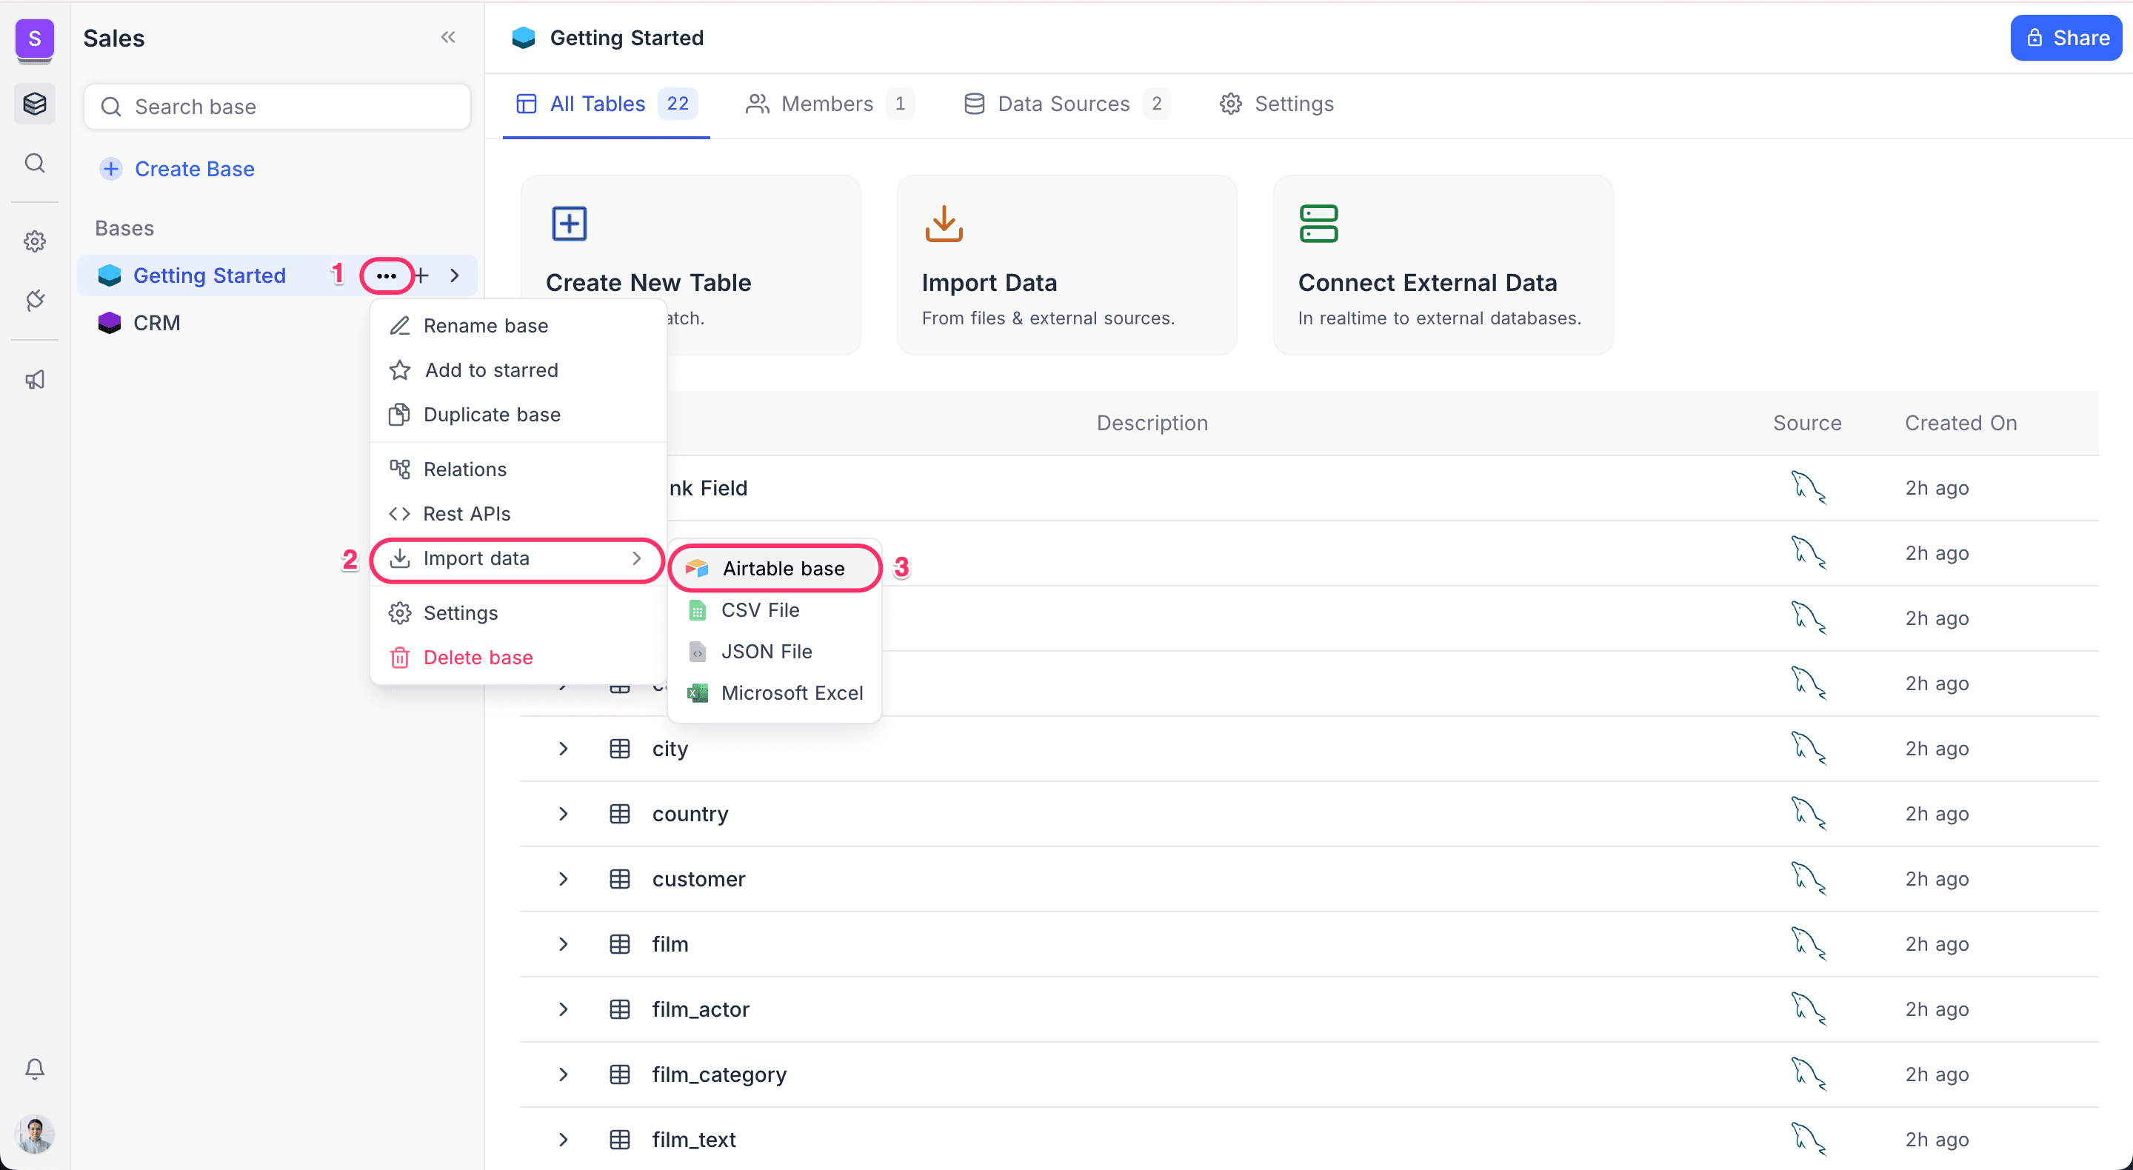Open the gear settings icon in left rail
Viewport: 2133px width, 1170px height.
coord(34,242)
